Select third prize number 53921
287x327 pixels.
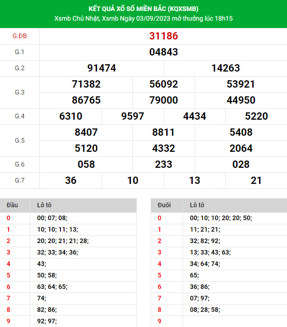click(241, 84)
